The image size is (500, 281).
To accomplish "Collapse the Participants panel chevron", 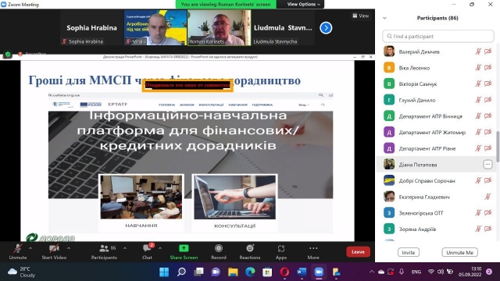I will [x=384, y=18].
